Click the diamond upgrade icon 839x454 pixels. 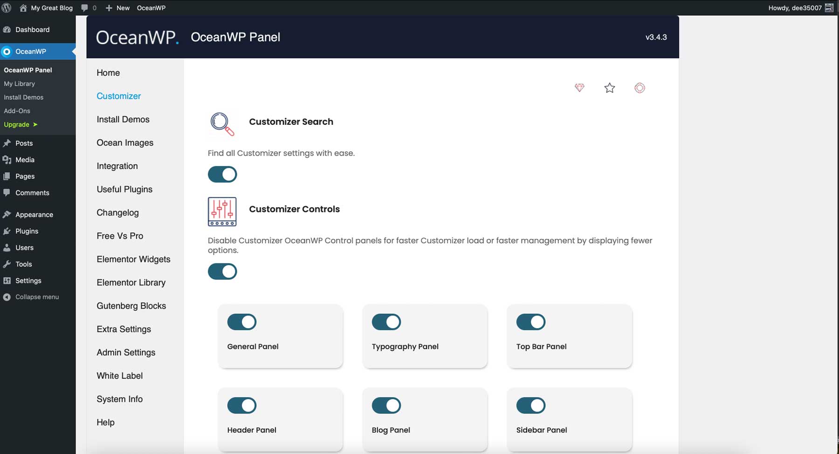point(579,88)
